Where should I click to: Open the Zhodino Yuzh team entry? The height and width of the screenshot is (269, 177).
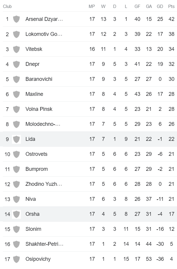[x=43, y=184]
